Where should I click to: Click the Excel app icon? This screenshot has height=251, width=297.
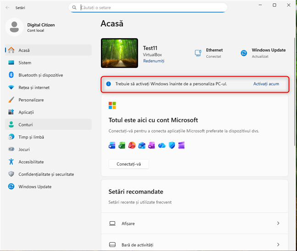pos(122,145)
